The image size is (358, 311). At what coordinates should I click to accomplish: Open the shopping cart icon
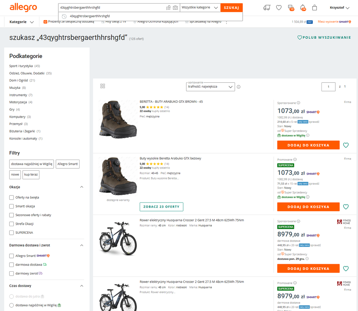point(315,8)
